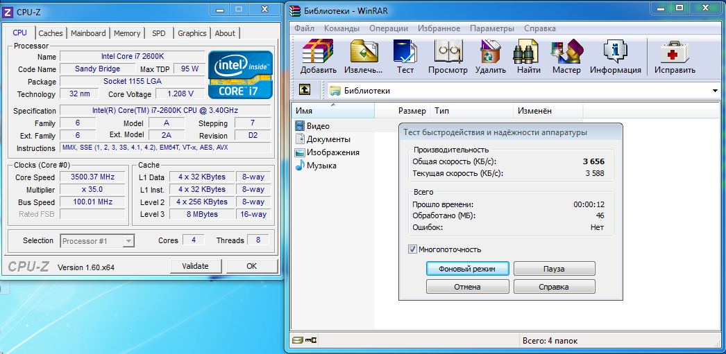Switch to the Memory tab in CPU-Z

pos(127,33)
